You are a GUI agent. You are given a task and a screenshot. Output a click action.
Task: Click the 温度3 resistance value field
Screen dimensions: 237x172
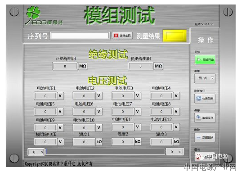point(161,142)
